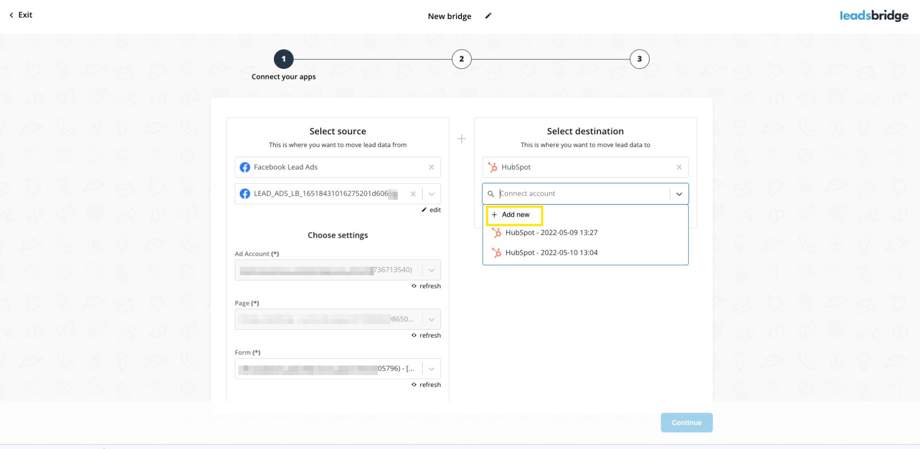Clear the LEAD_ADS_LB account selection
The image size is (920, 449).
point(413,194)
